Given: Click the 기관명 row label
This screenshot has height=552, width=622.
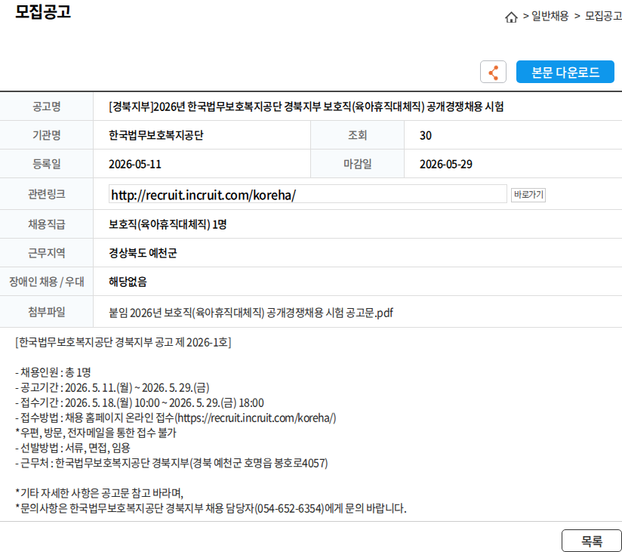Looking at the screenshot, I should 46,135.
